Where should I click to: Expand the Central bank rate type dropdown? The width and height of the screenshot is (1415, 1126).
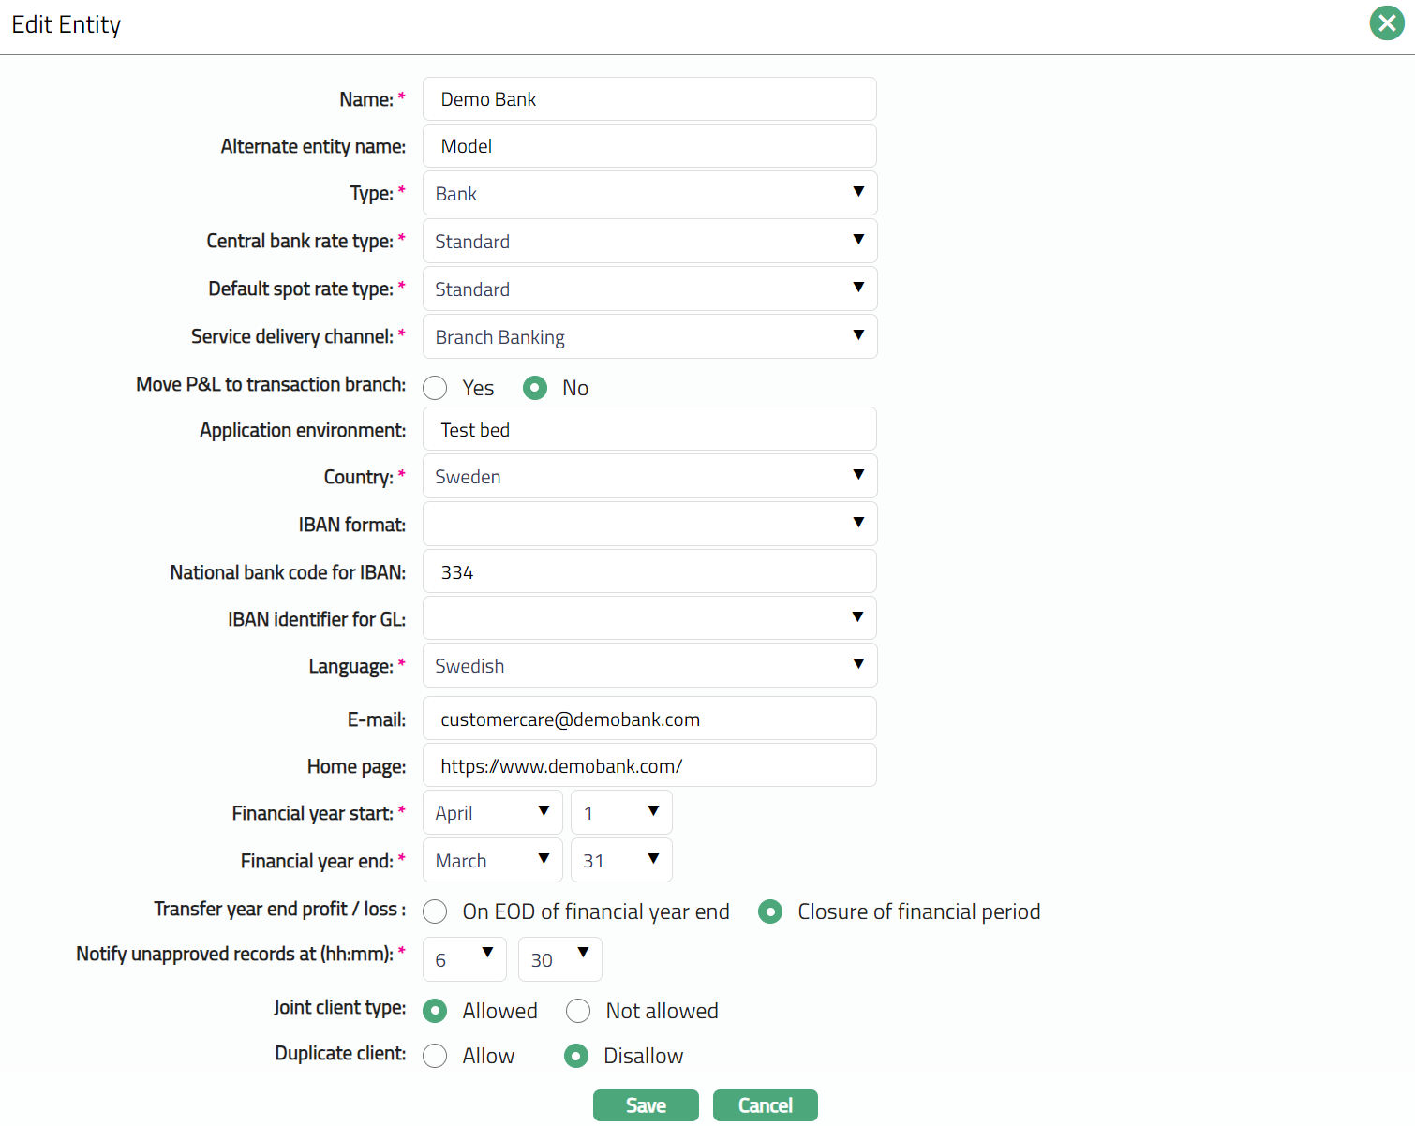pyautogui.click(x=649, y=242)
